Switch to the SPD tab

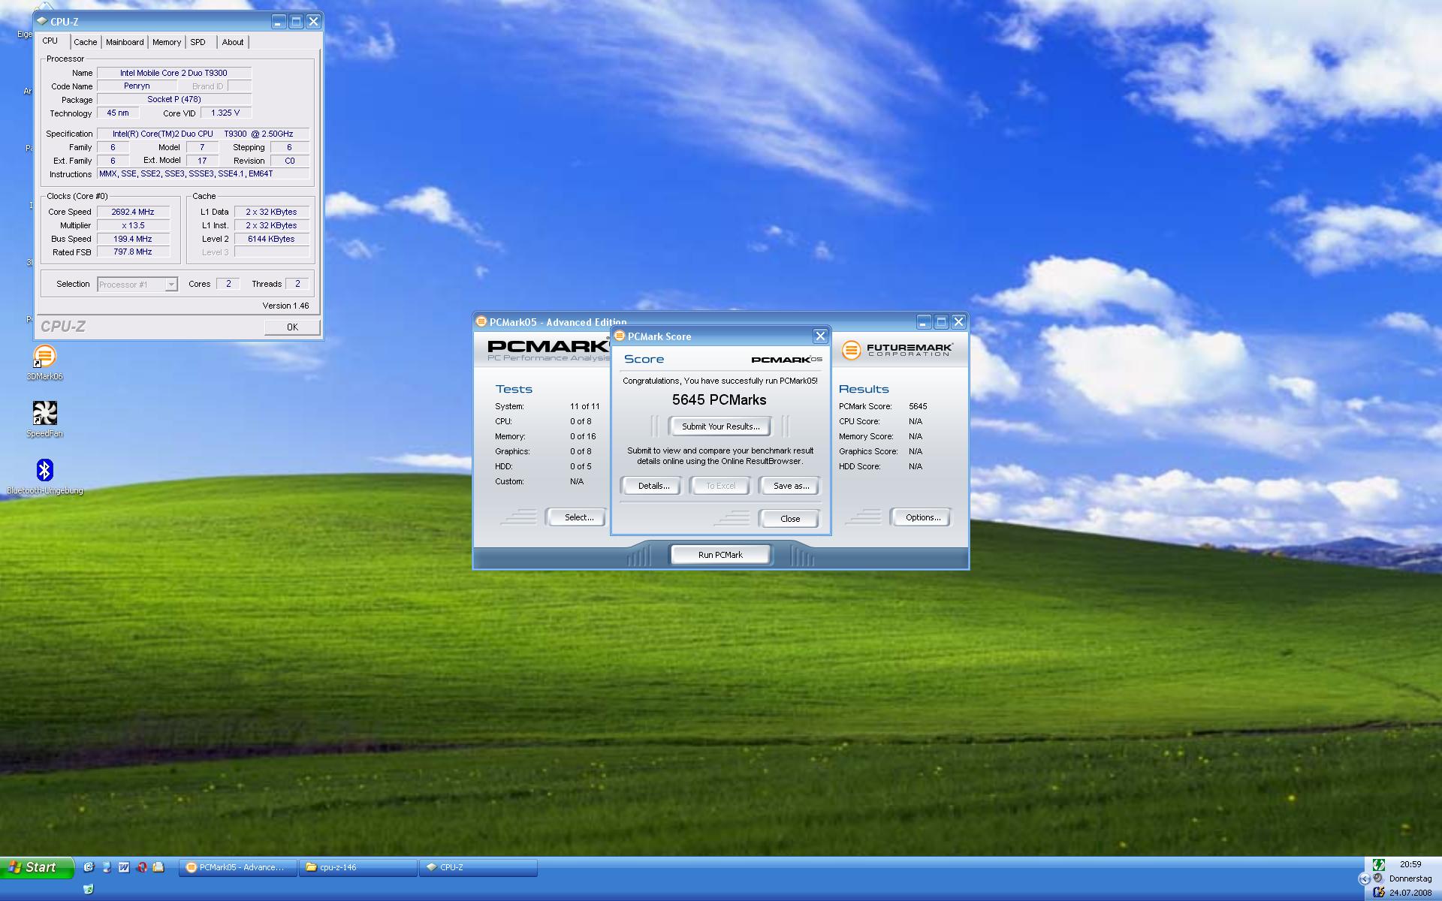pyautogui.click(x=198, y=42)
